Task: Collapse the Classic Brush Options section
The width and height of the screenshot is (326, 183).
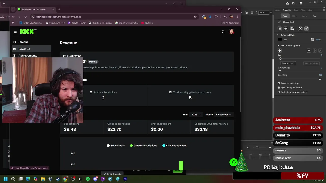Action: [x=278, y=45]
